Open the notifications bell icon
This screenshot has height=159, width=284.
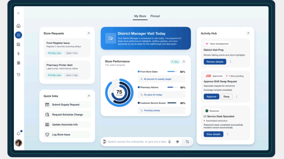pyautogui.click(x=18, y=134)
